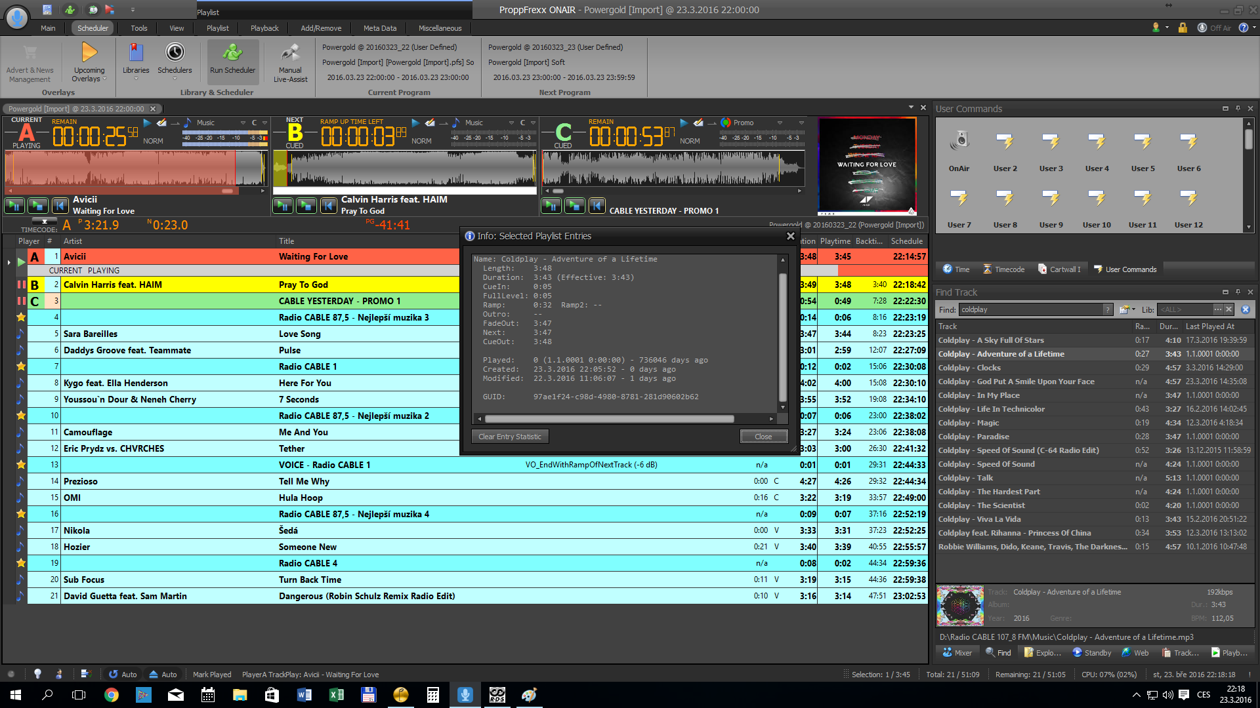Viewport: 1260px width, 708px height.
Task: Switch to the Cartwall I tab
Action: (x=1059, y=269)
